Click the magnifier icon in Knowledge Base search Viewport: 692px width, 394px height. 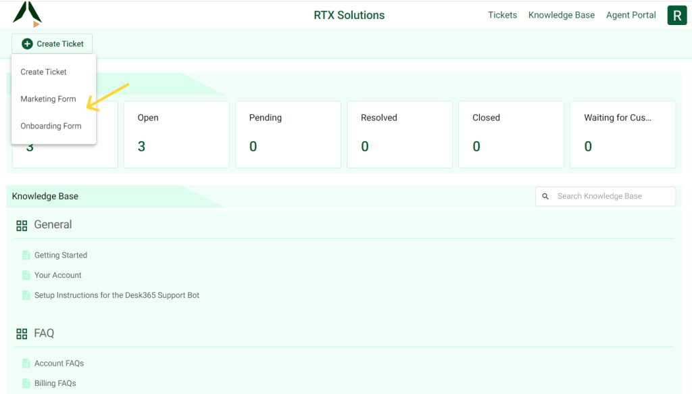[x=545, y=196]
